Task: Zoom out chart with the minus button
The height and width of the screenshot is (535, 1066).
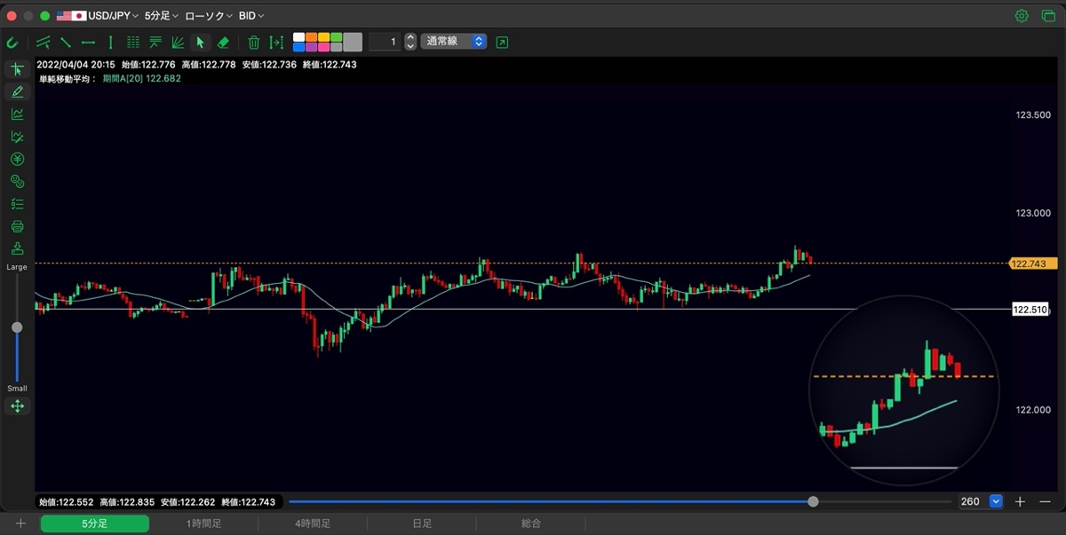Action: coord(1045,501)
